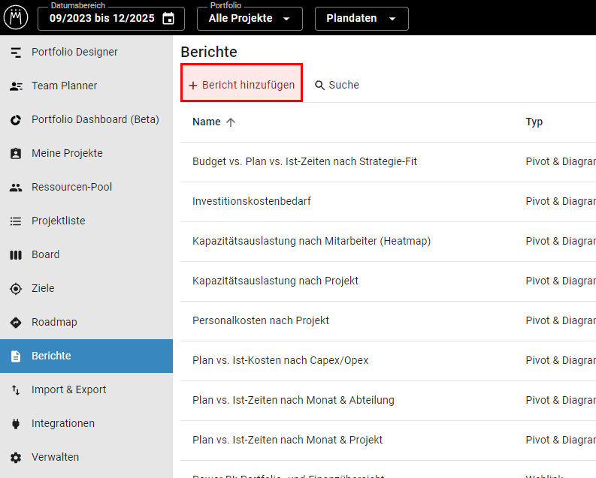Click the Bericht hinzufügen button
This screenshot has width=596, height=478.
(242, 83)
